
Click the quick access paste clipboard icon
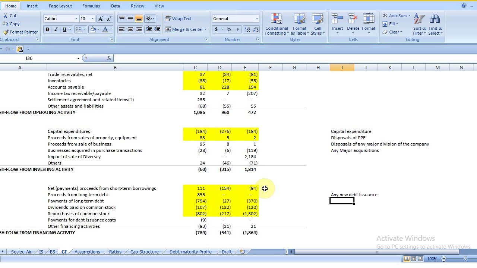coord(20,49)
